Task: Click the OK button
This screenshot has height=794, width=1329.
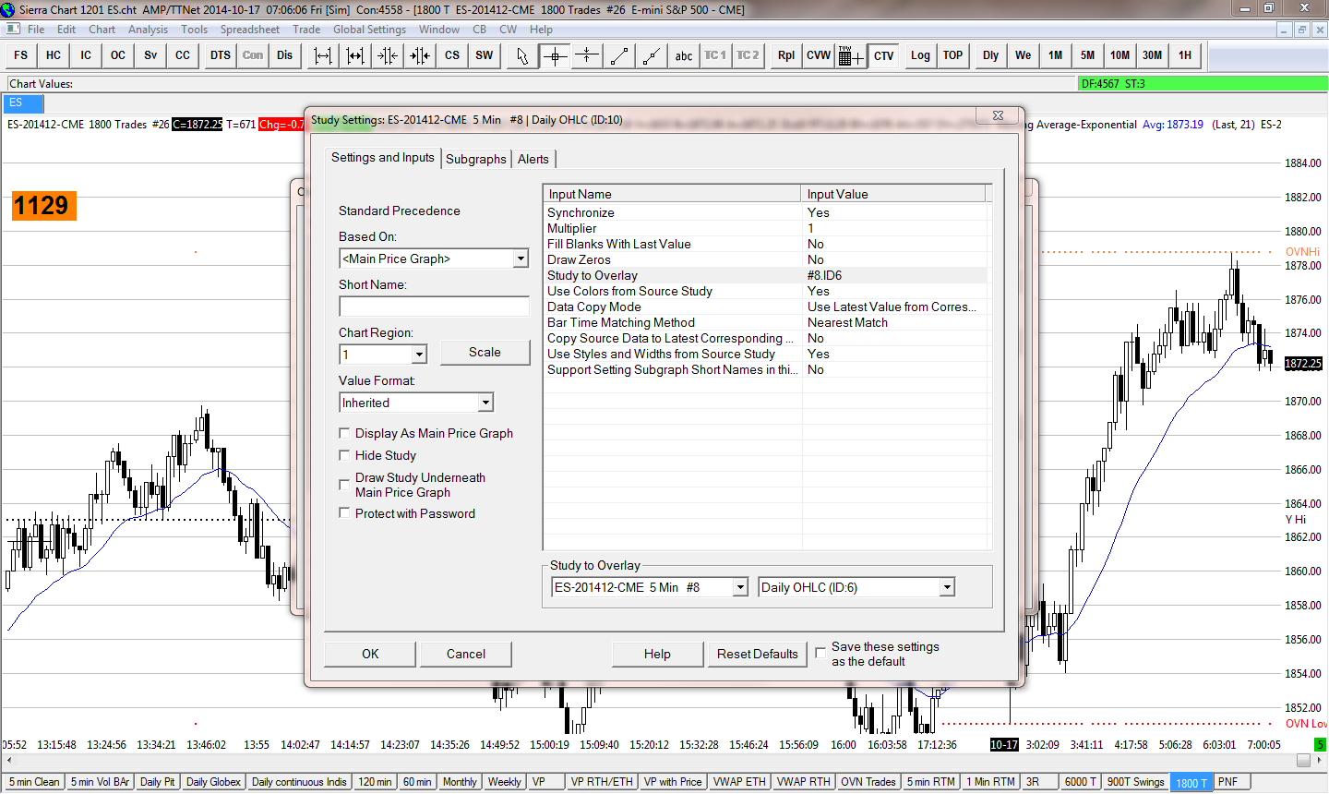Action: pos(370,654)
